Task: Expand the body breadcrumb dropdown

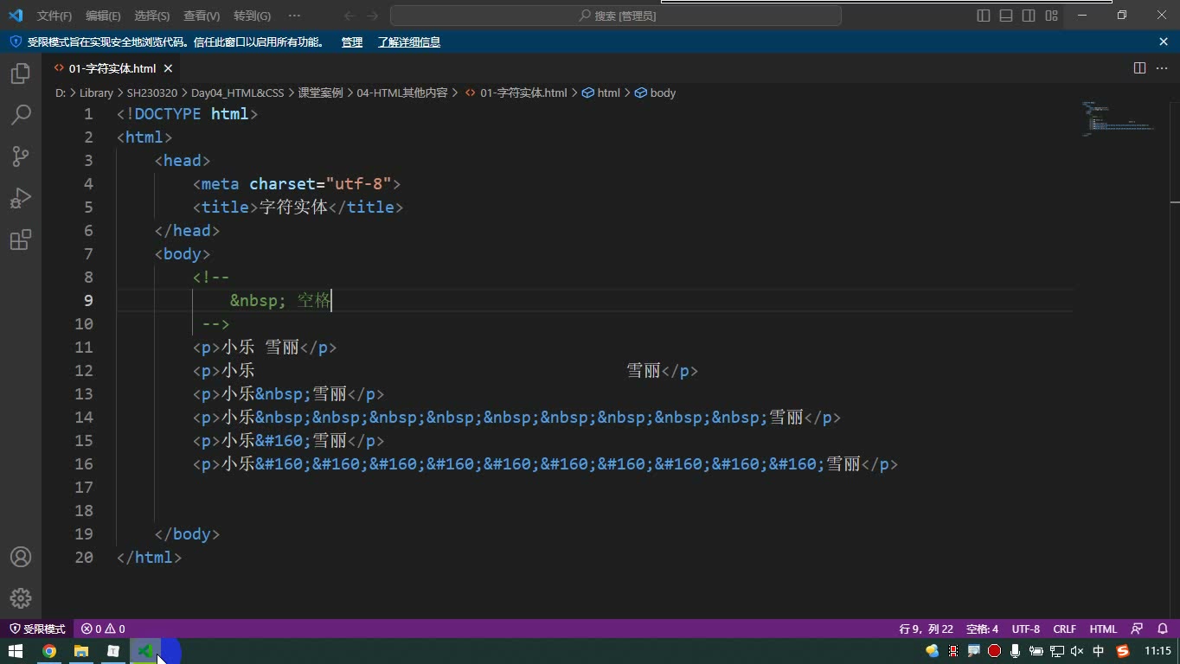Action: point(656,93)
